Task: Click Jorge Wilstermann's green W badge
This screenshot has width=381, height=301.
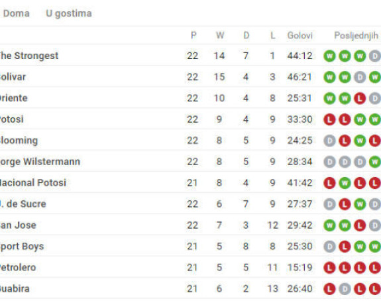Action: (375, 162)
